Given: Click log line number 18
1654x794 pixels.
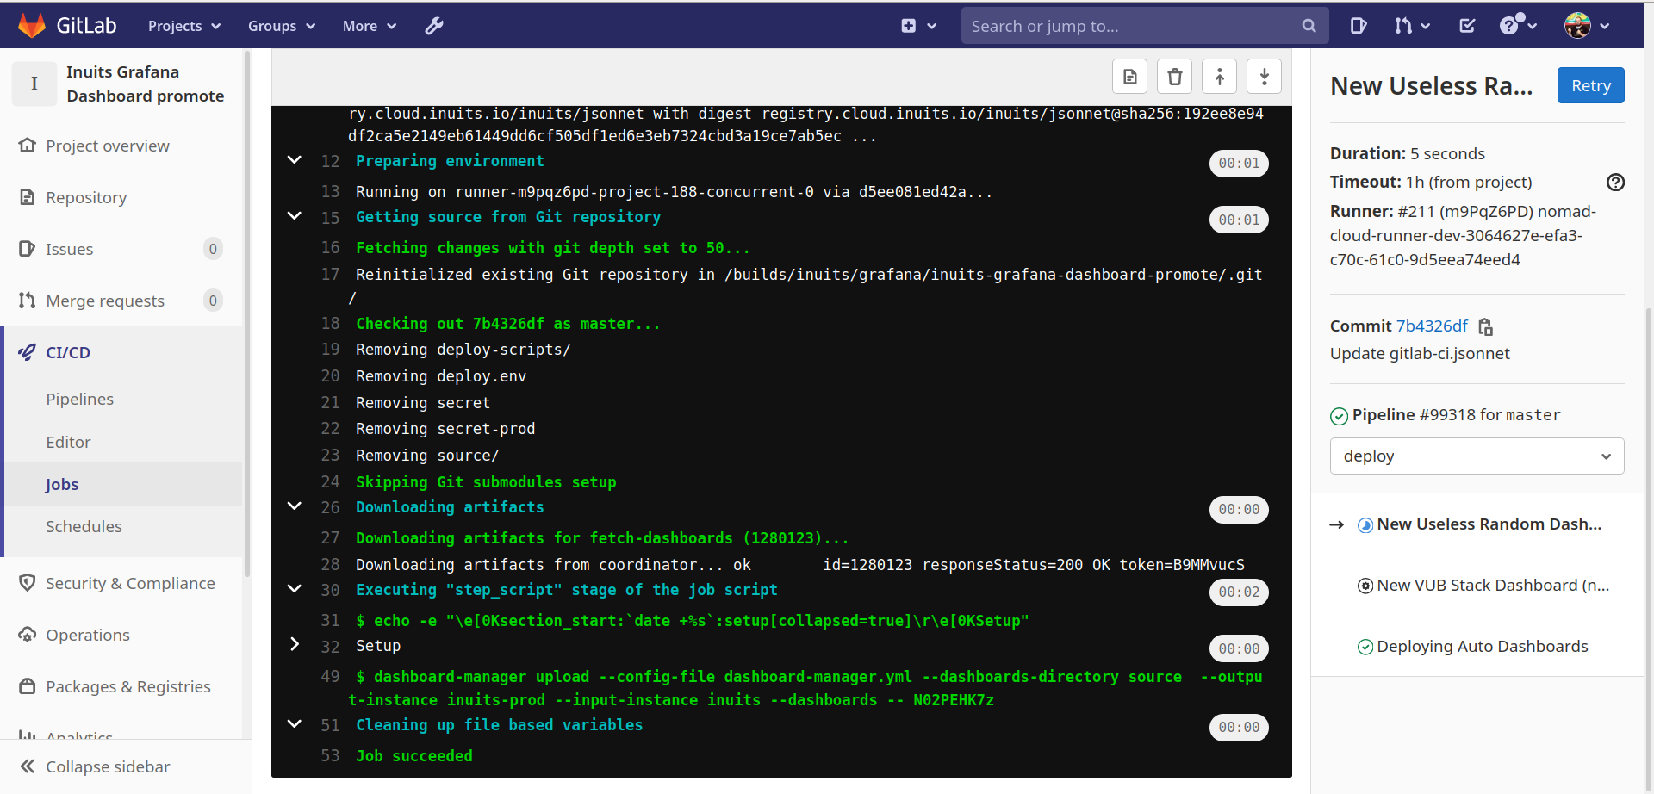Looking at the screenshot, I should pos(330,323).
